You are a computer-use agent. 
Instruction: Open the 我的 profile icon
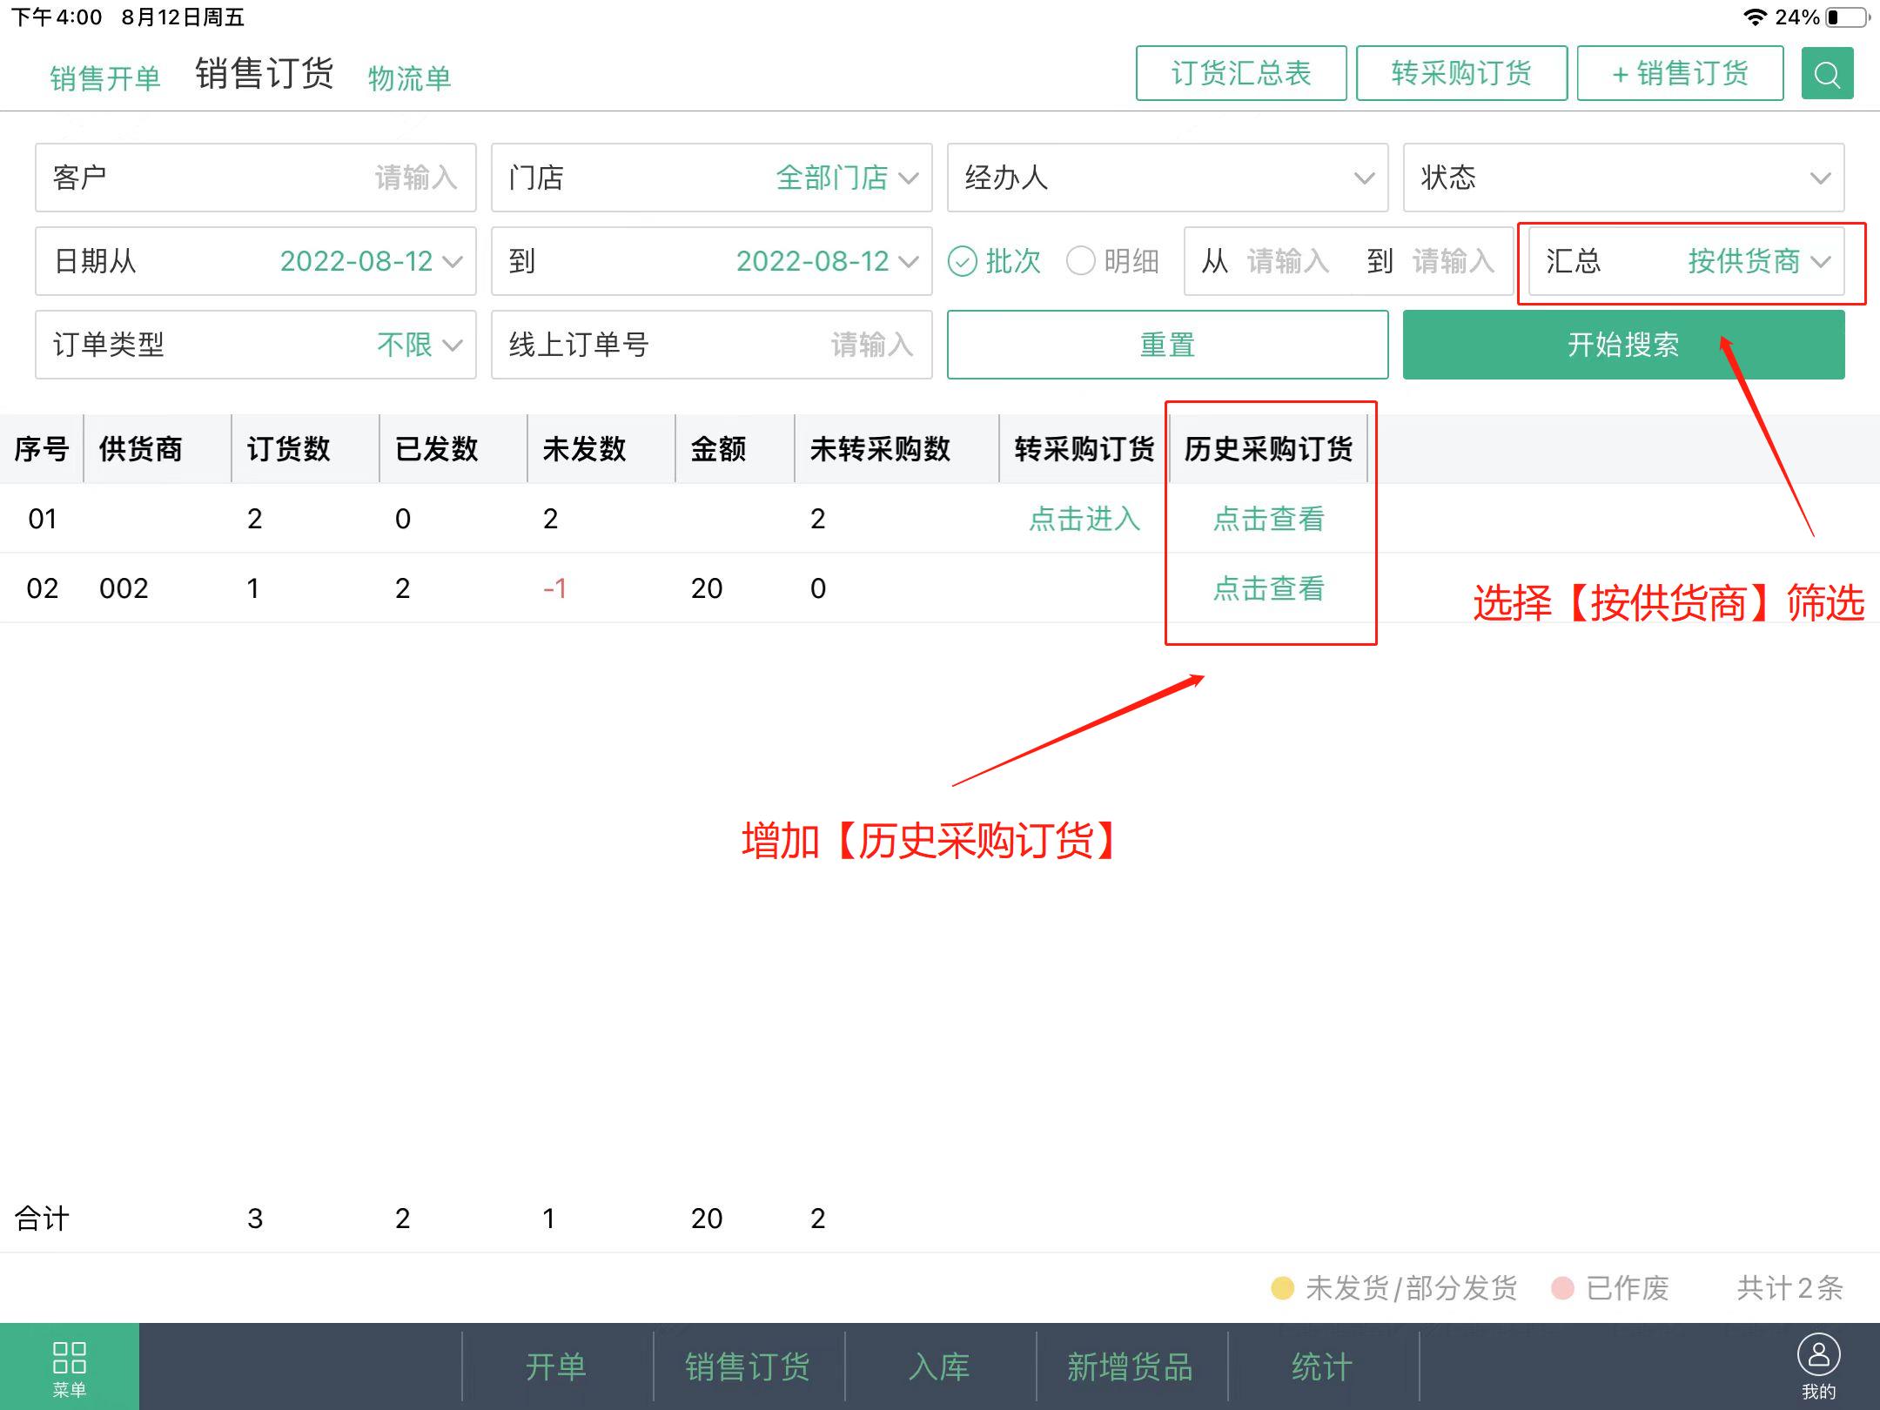[x=1818, y=1366]
